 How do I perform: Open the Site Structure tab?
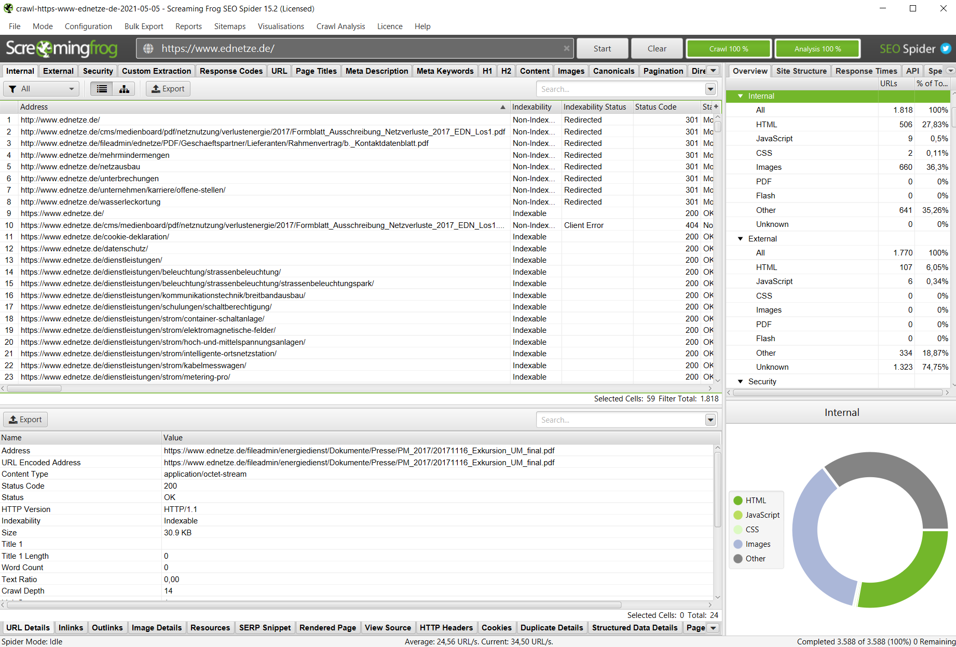(801, 71)
